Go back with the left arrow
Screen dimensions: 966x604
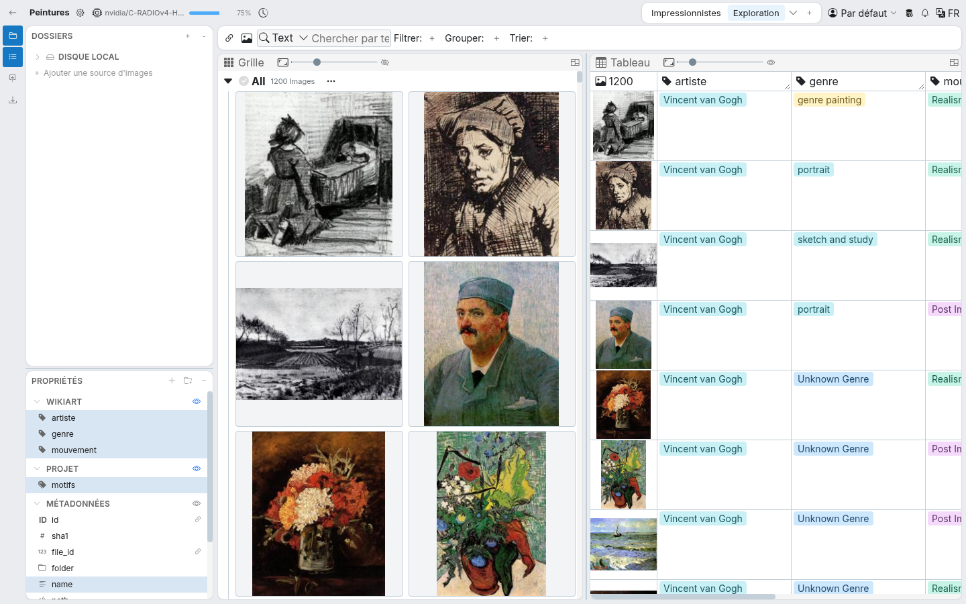(13, 13)
